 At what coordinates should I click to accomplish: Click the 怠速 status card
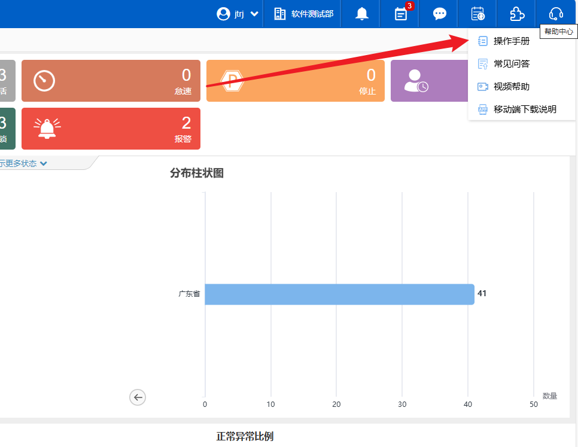tap(111, 81)
